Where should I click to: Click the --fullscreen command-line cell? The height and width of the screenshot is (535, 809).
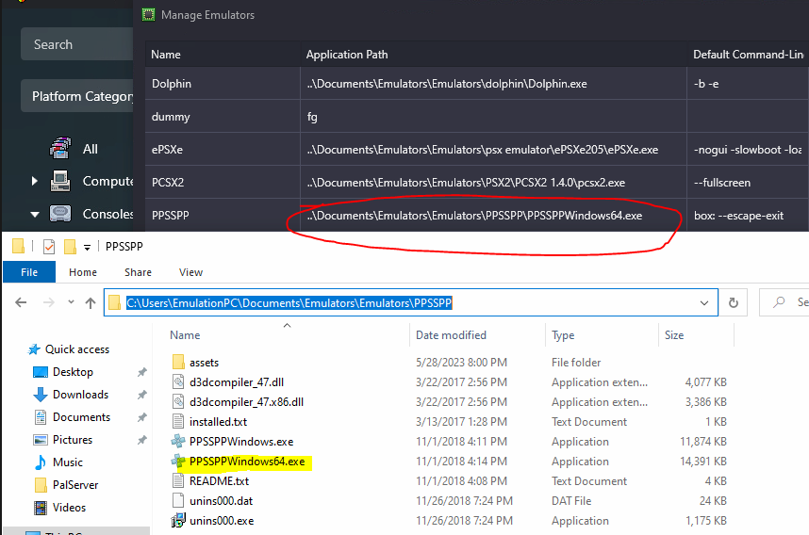point(748,183)
